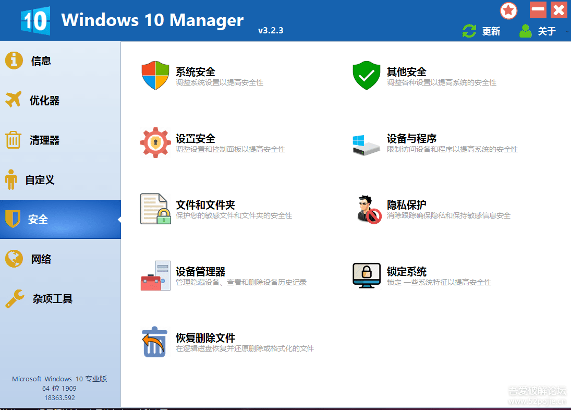Click description 限制访问设备和程序以提高系统的安全性
The height and width of the screenshot is (410, 571).
point(452,149)
